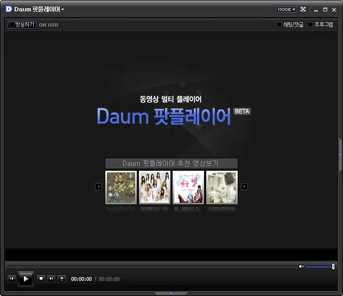Close the Daum player window
Viewport: 343px width, 296px height.
click(334, 10)
